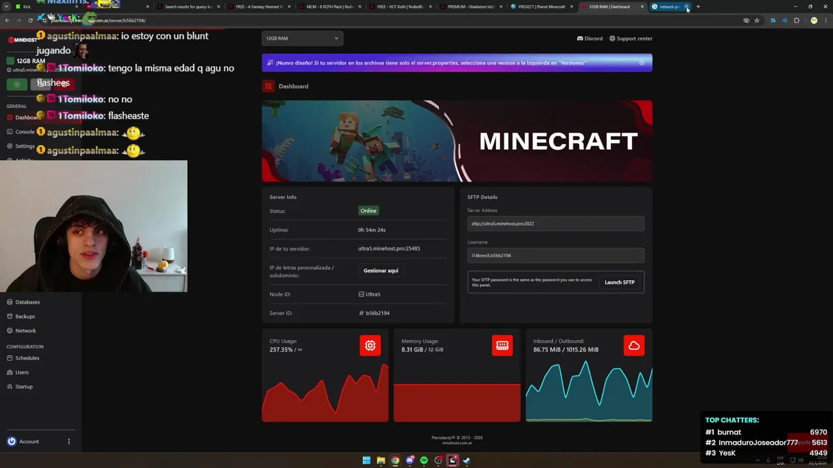Switch to the Kick tab

point(46,6)
